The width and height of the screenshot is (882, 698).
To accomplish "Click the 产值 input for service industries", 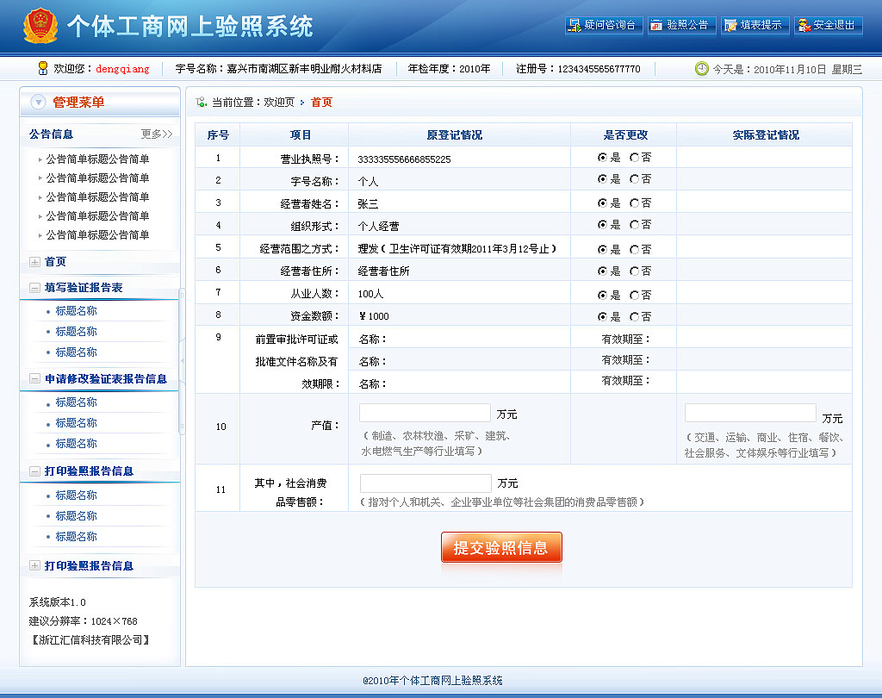I will tap(750, 413).
